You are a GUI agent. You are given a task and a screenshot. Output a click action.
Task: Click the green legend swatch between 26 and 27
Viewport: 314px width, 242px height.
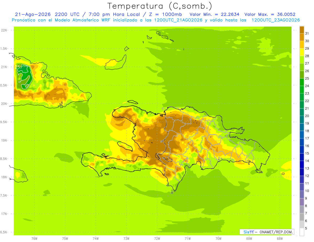coord(302,67)
